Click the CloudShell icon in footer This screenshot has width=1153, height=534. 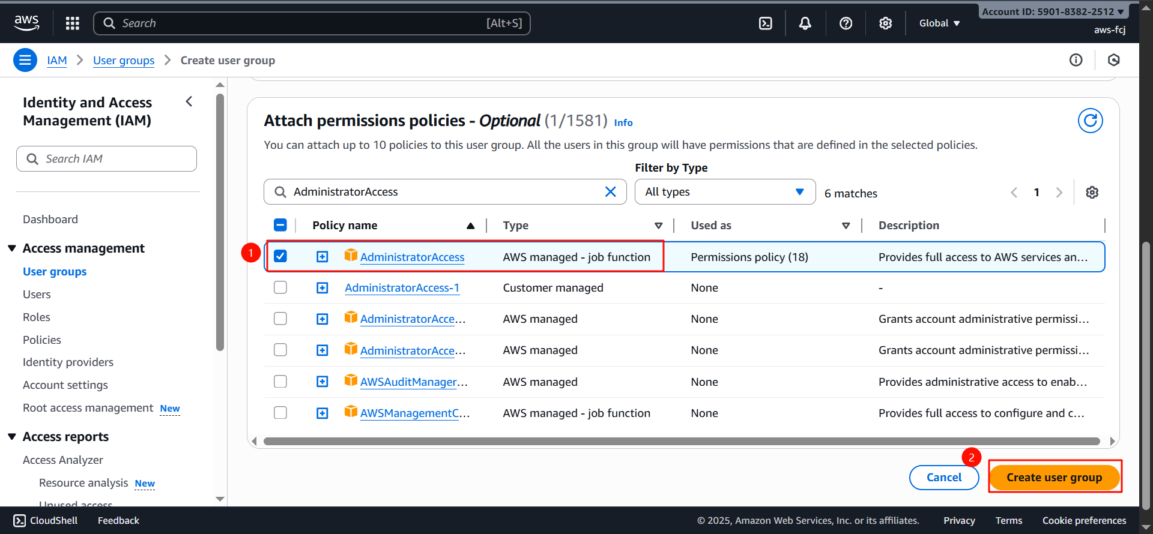click(x=19, y=520)
